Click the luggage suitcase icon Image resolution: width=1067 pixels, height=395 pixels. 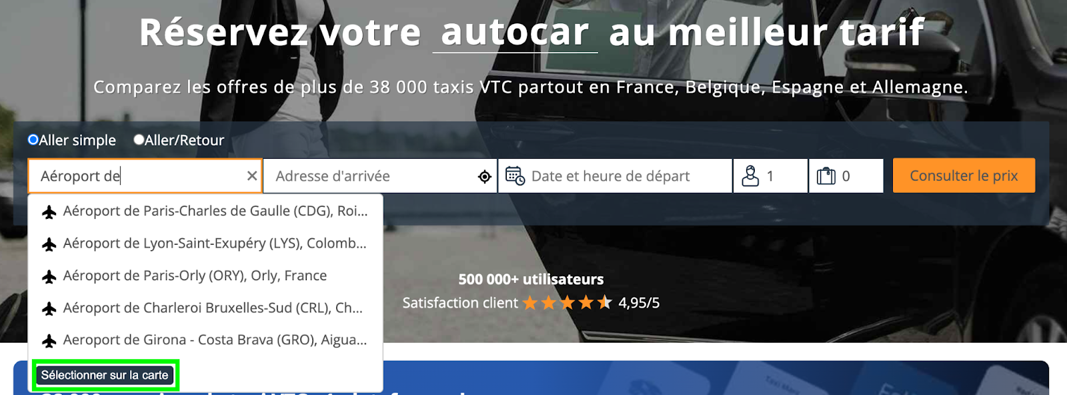pos(826,176)
